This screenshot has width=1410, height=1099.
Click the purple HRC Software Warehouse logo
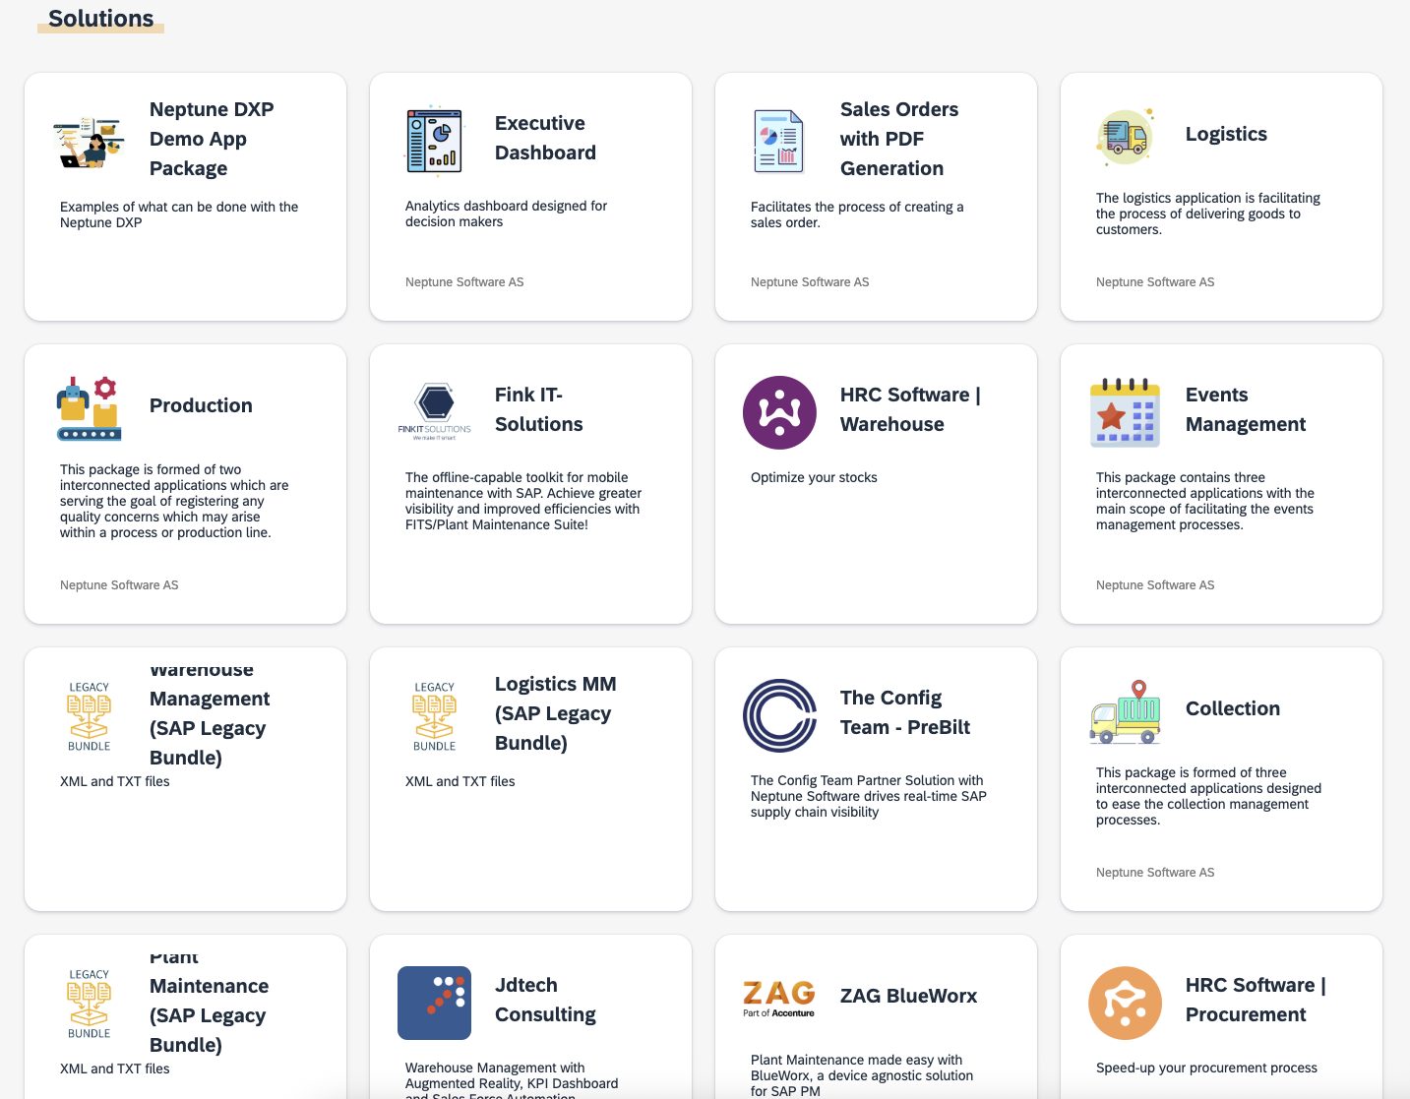click(x=779, y=412)
